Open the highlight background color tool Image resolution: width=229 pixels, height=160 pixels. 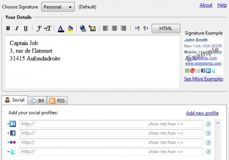point(70,29)
